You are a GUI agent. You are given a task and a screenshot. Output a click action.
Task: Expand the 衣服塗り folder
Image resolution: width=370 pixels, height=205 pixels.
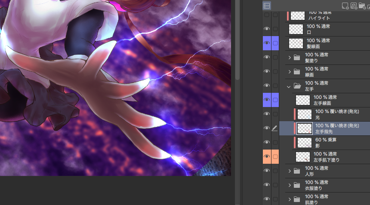point(290,185)
